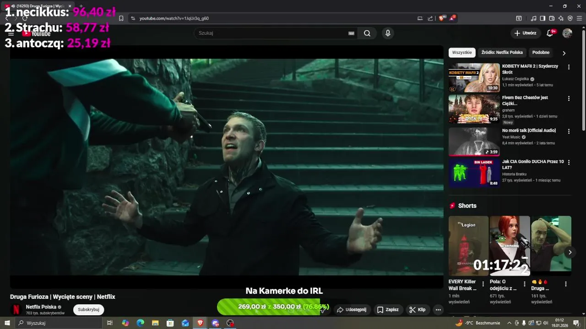586x329 pixels.
Task: Open the Netflix Polska channel link
Action: tap(41, 307)
